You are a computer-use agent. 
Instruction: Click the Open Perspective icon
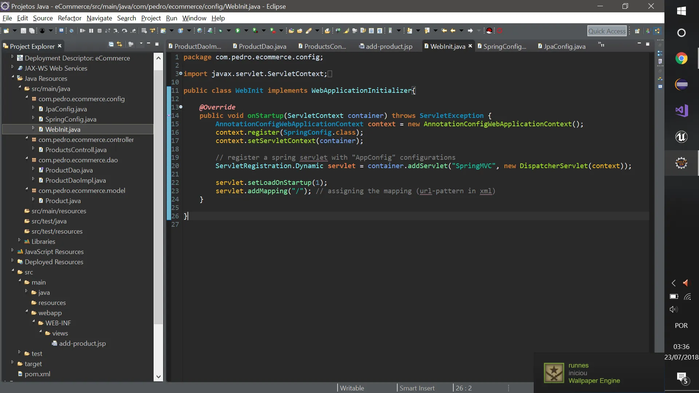[637, 31]
